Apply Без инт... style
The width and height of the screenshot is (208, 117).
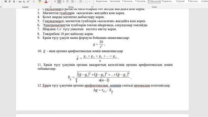pos(193,1)
